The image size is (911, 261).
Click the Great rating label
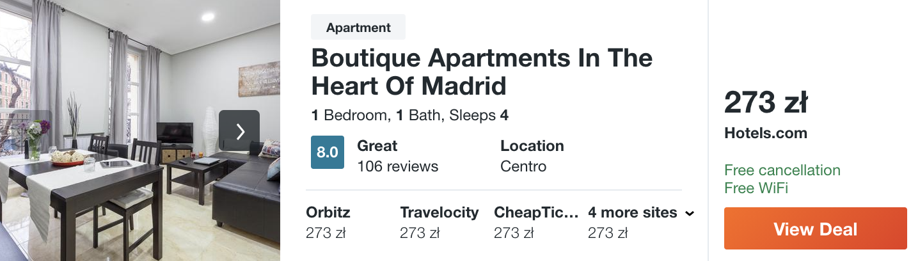pos(377,146)
